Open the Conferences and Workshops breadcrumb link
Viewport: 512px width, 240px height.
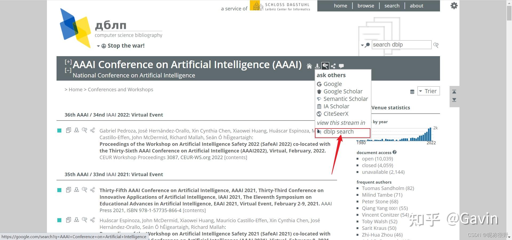tap(120, 89)
